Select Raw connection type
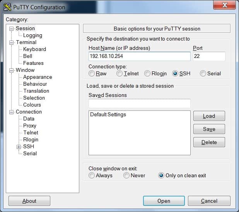This screenshot has height=212, width=239. [92, 73]
